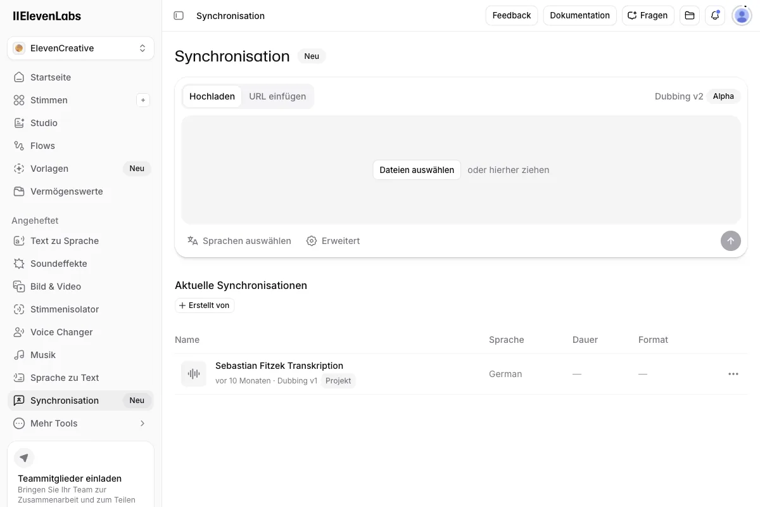Image resolution: width=760 pixels, height=507 pixels.
Task: Open Vermögenswerte in sidebar
Action: coord(80,191)
